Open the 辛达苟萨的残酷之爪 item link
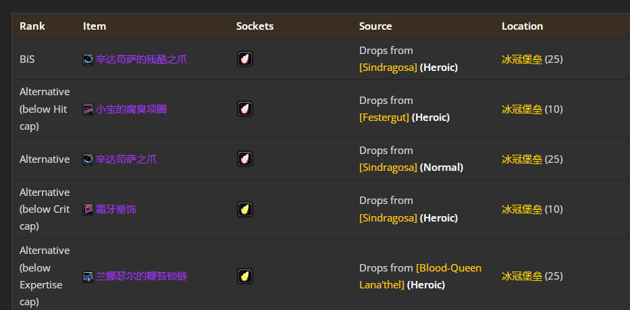Viewport: 630px width, 310px height. 141,59
